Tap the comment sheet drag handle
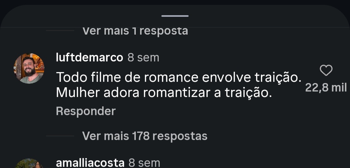This screenshot has width=350, height=168. click(x=175, y=16)
